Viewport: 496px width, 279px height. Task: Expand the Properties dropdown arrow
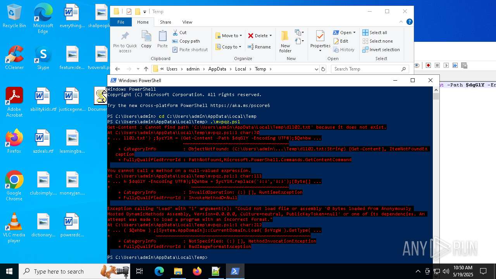tap(320, 51)
